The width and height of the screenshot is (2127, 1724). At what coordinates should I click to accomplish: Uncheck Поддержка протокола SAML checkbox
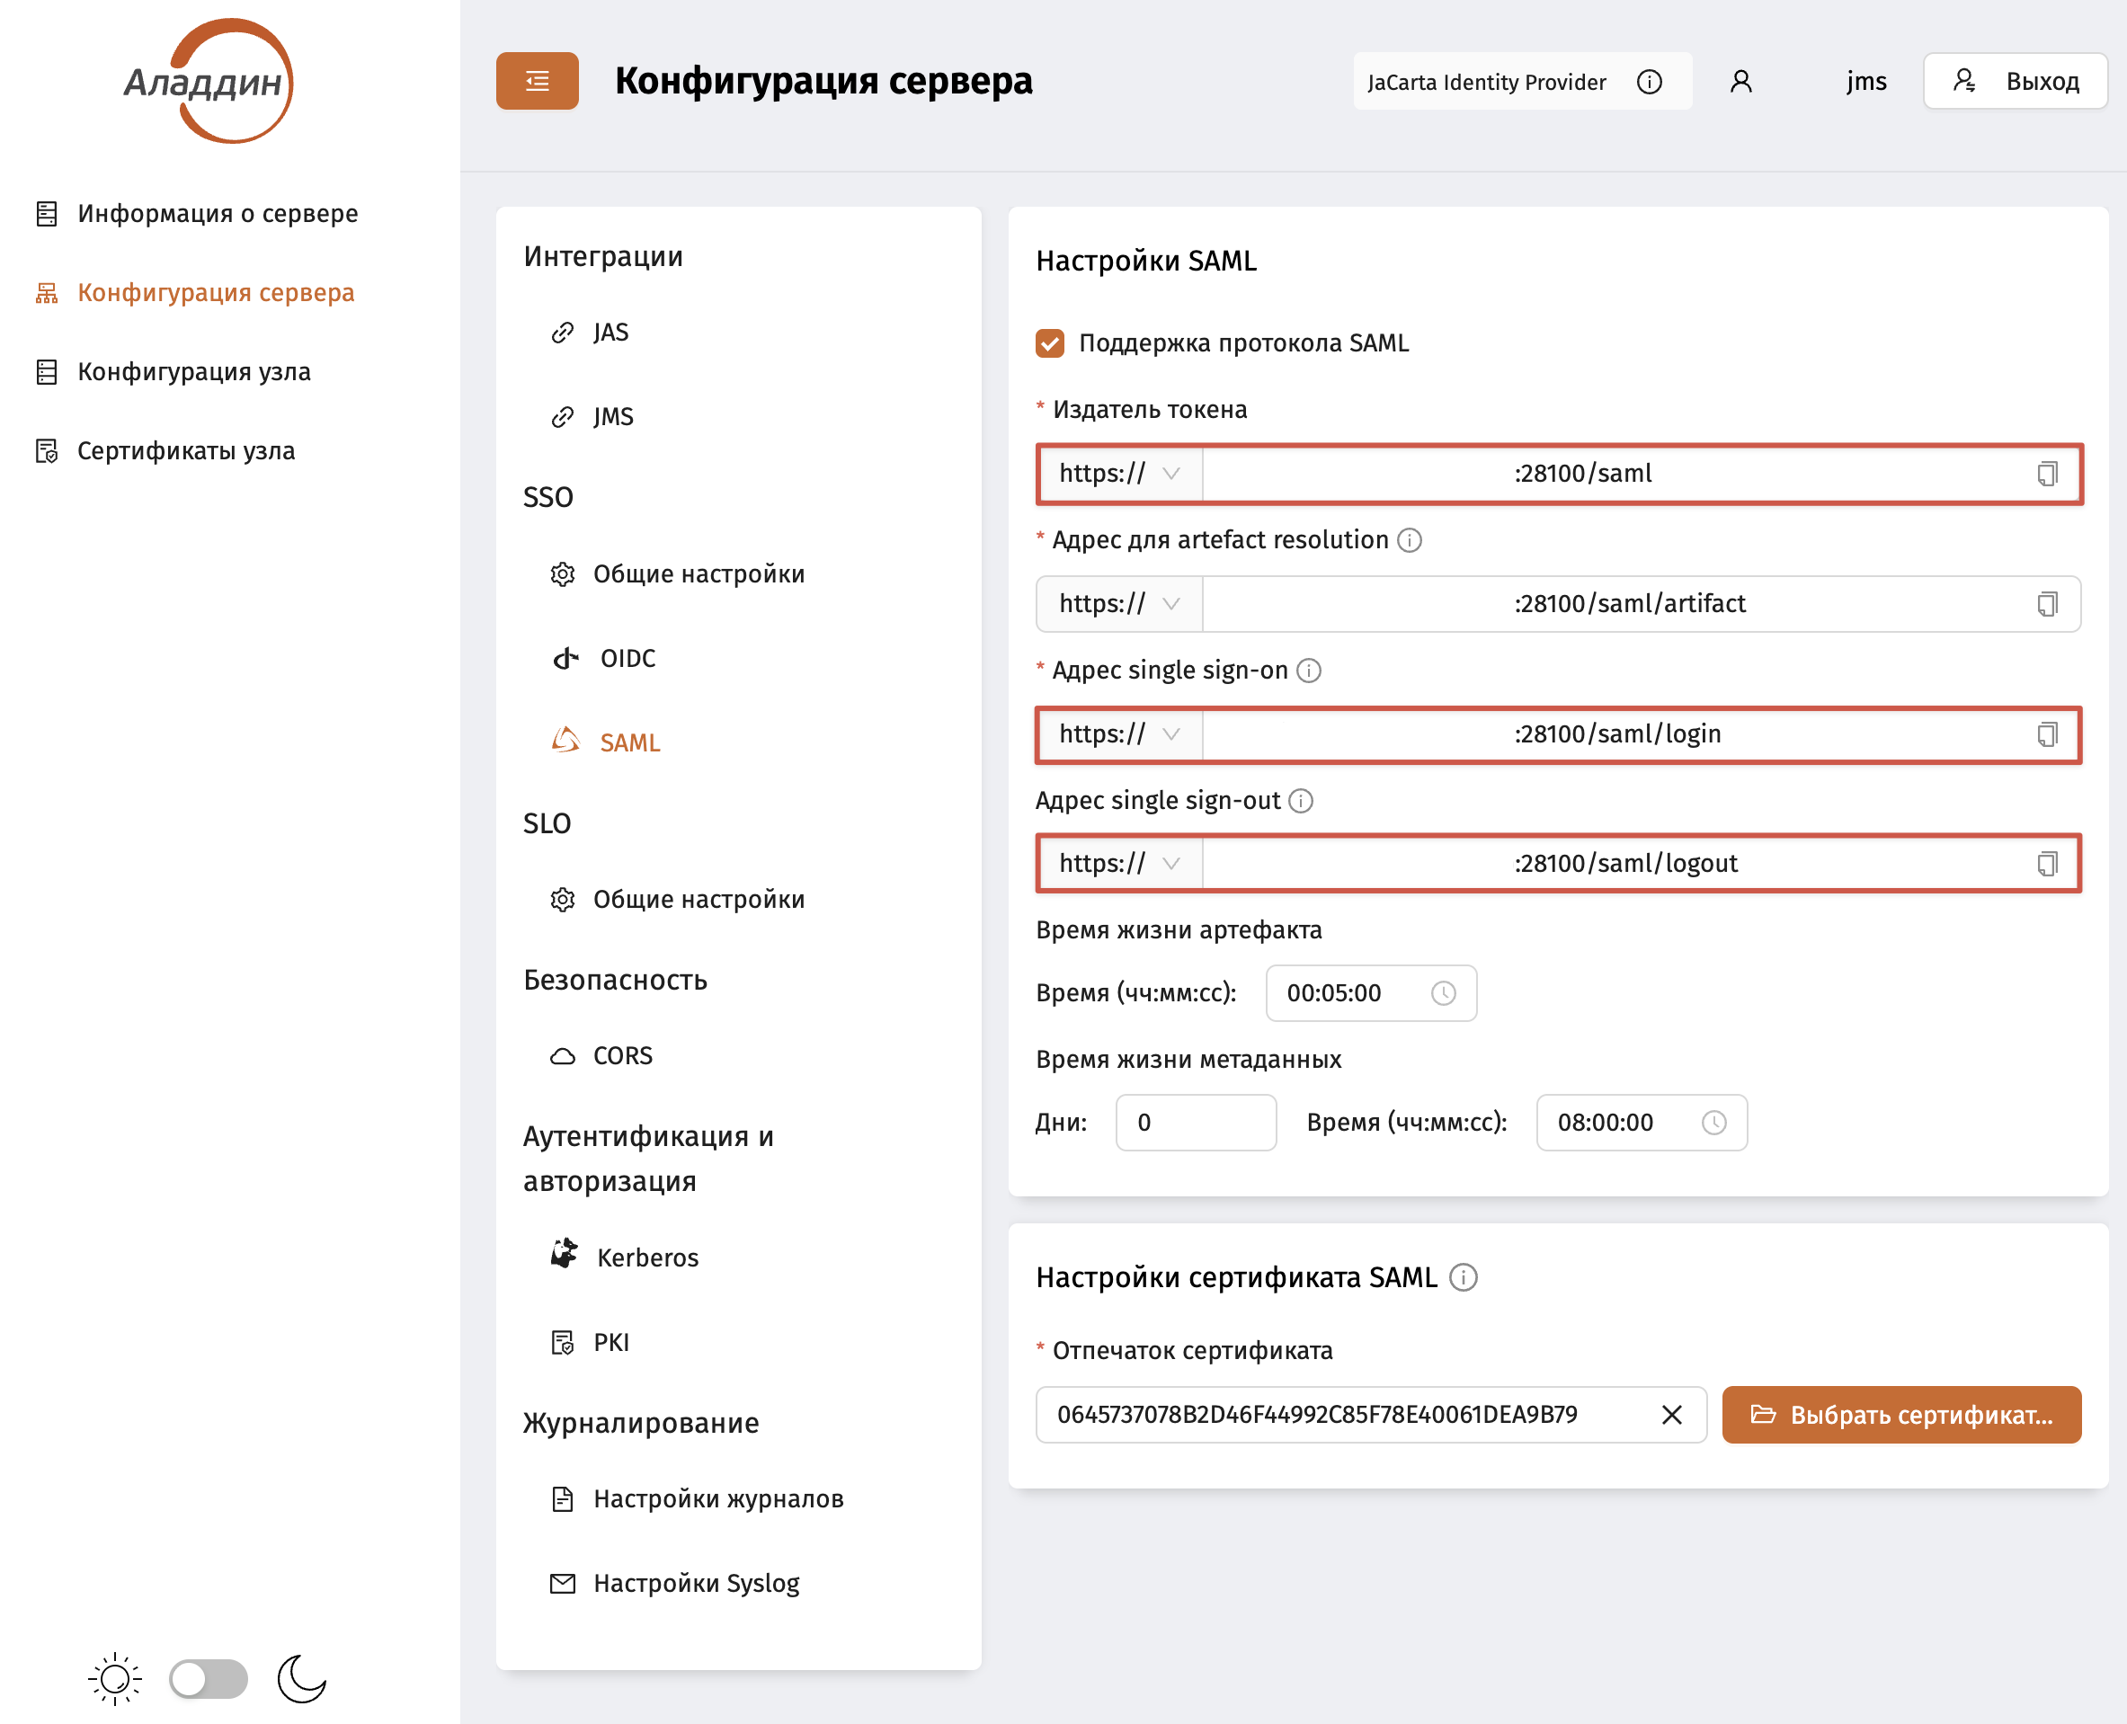[x=1051, y=342]
